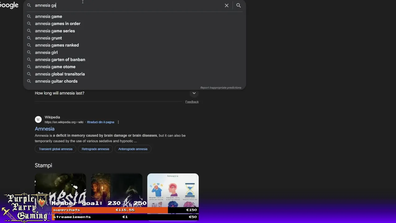Select suggestion "amnesia girl"
This screenshot has width=396, height=223.
point(135,52)
